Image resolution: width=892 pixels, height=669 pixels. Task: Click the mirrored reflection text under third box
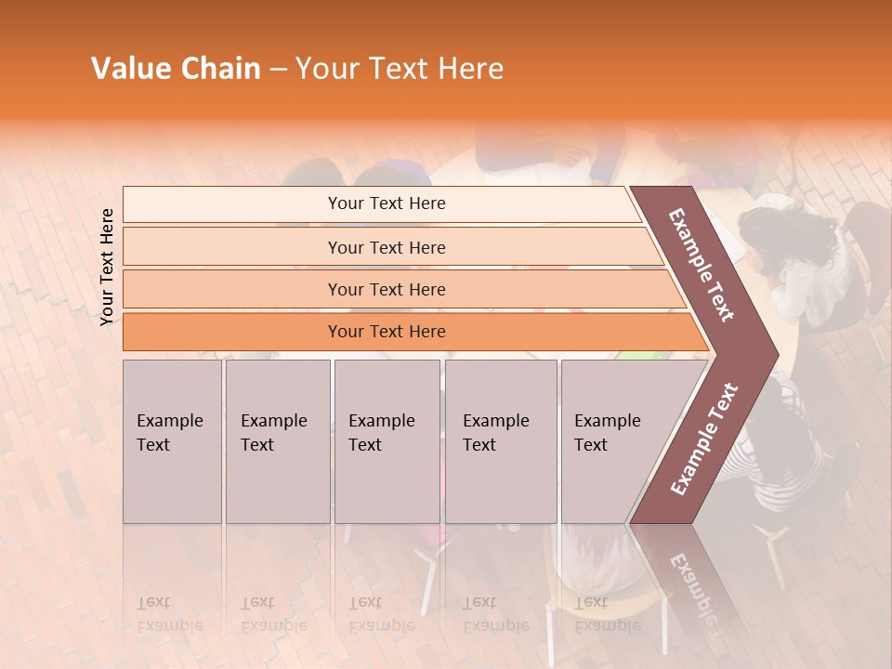coord(381,613)
